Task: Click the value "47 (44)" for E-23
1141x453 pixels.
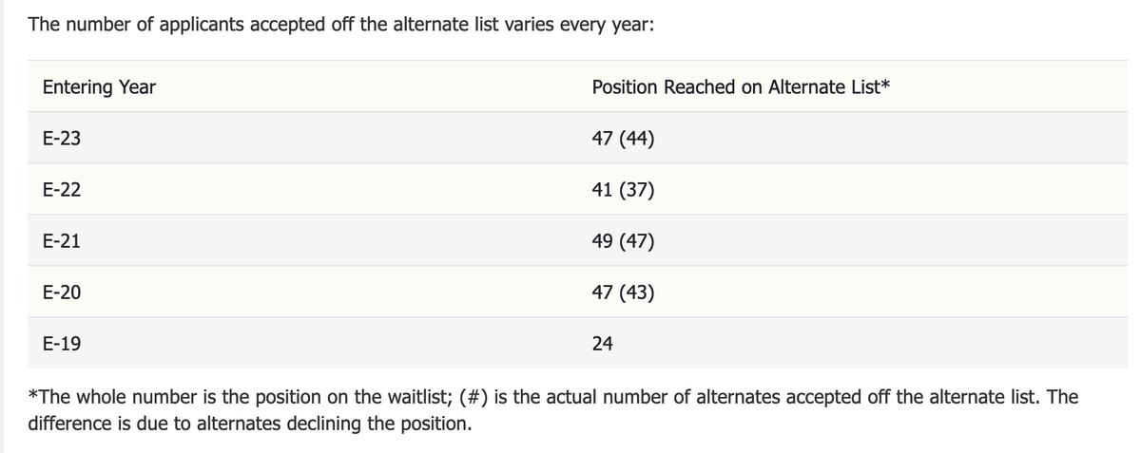Action: click(x=622, y=139)
